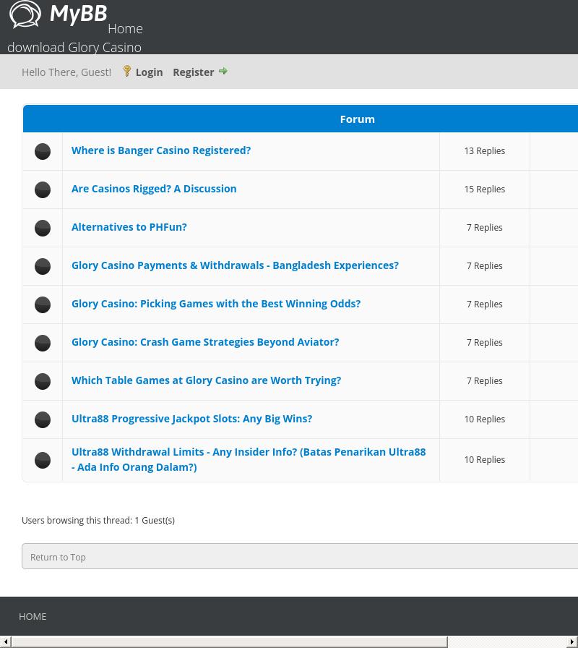Open Ultra88 Withdrawal Limits Insider Info thread
578x648 pixels.
(x=249, y=459)
